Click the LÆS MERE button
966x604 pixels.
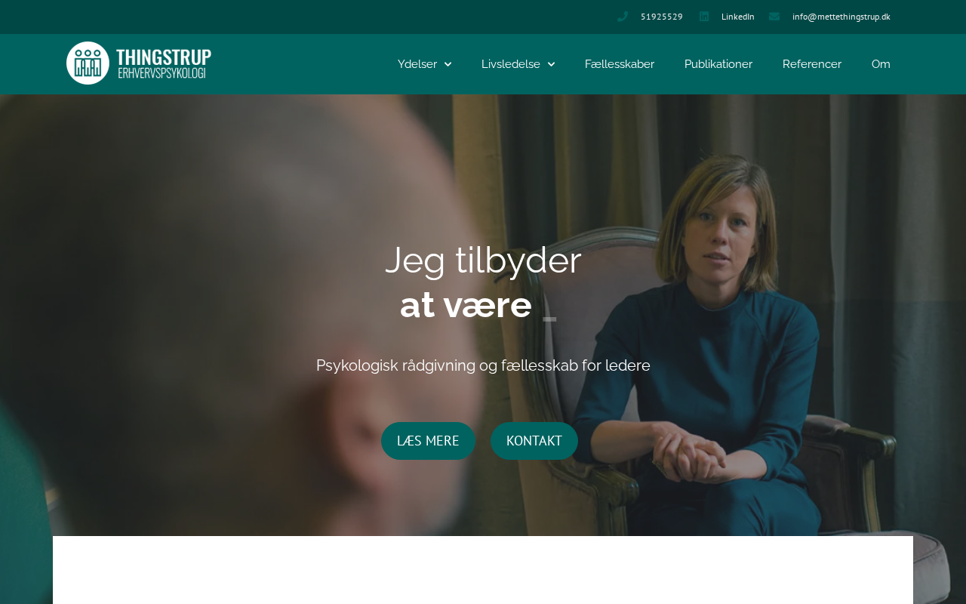[428, 441]
